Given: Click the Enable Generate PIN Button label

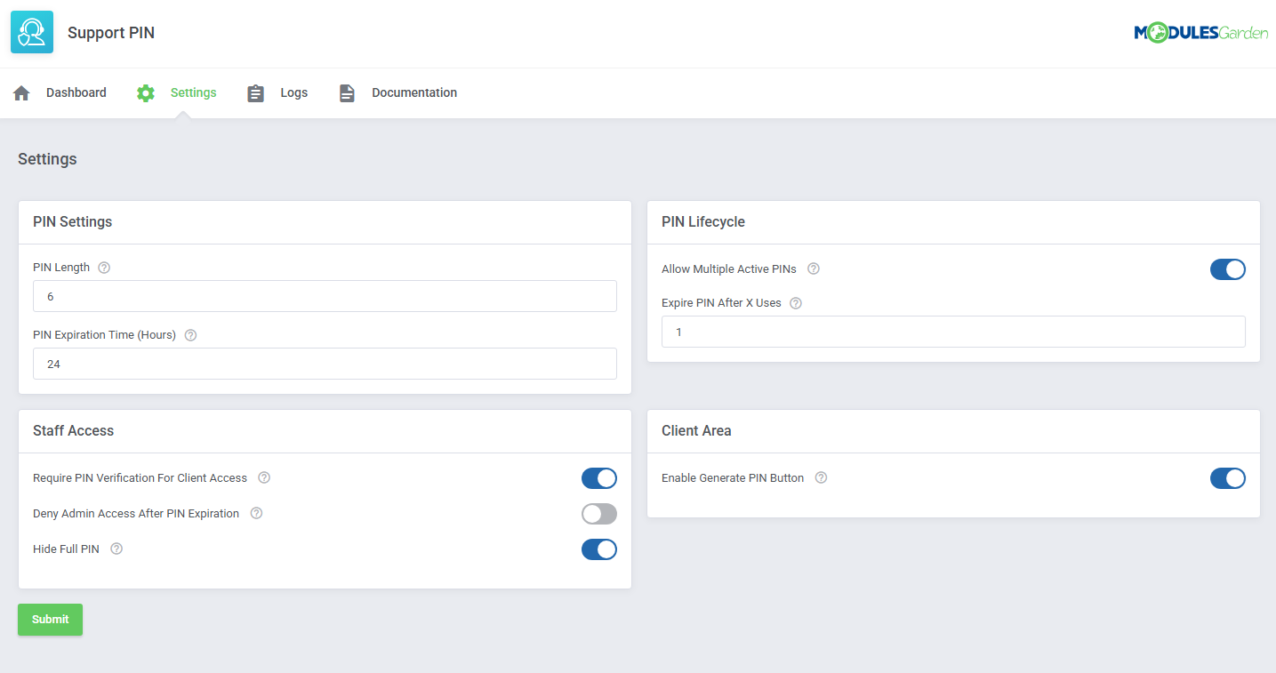Looking at the screenshot, I should click(x=733, y=478).
